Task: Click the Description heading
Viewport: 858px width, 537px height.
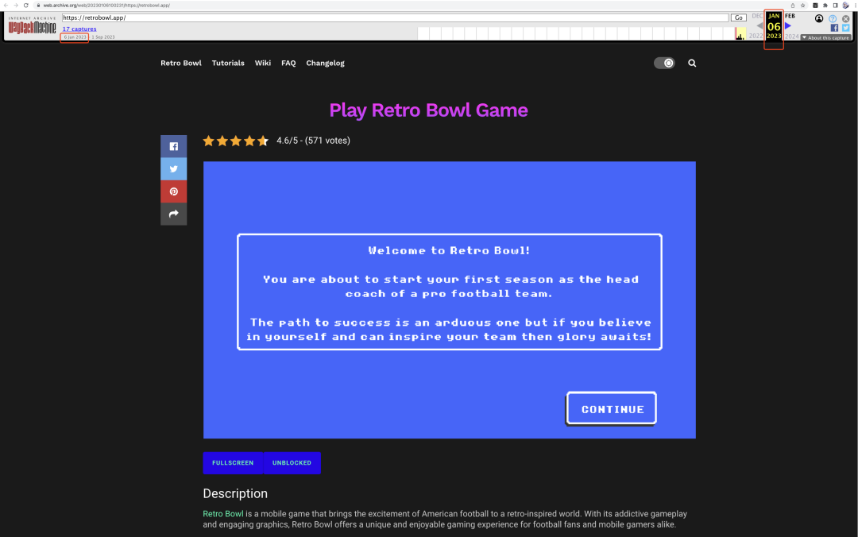Action: [235, 493]
